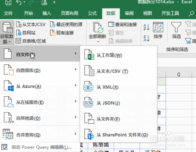Switch to the 页面布局 ribbon tab
Viewport: 196px width, 152px height.
[x=69, y=13]
